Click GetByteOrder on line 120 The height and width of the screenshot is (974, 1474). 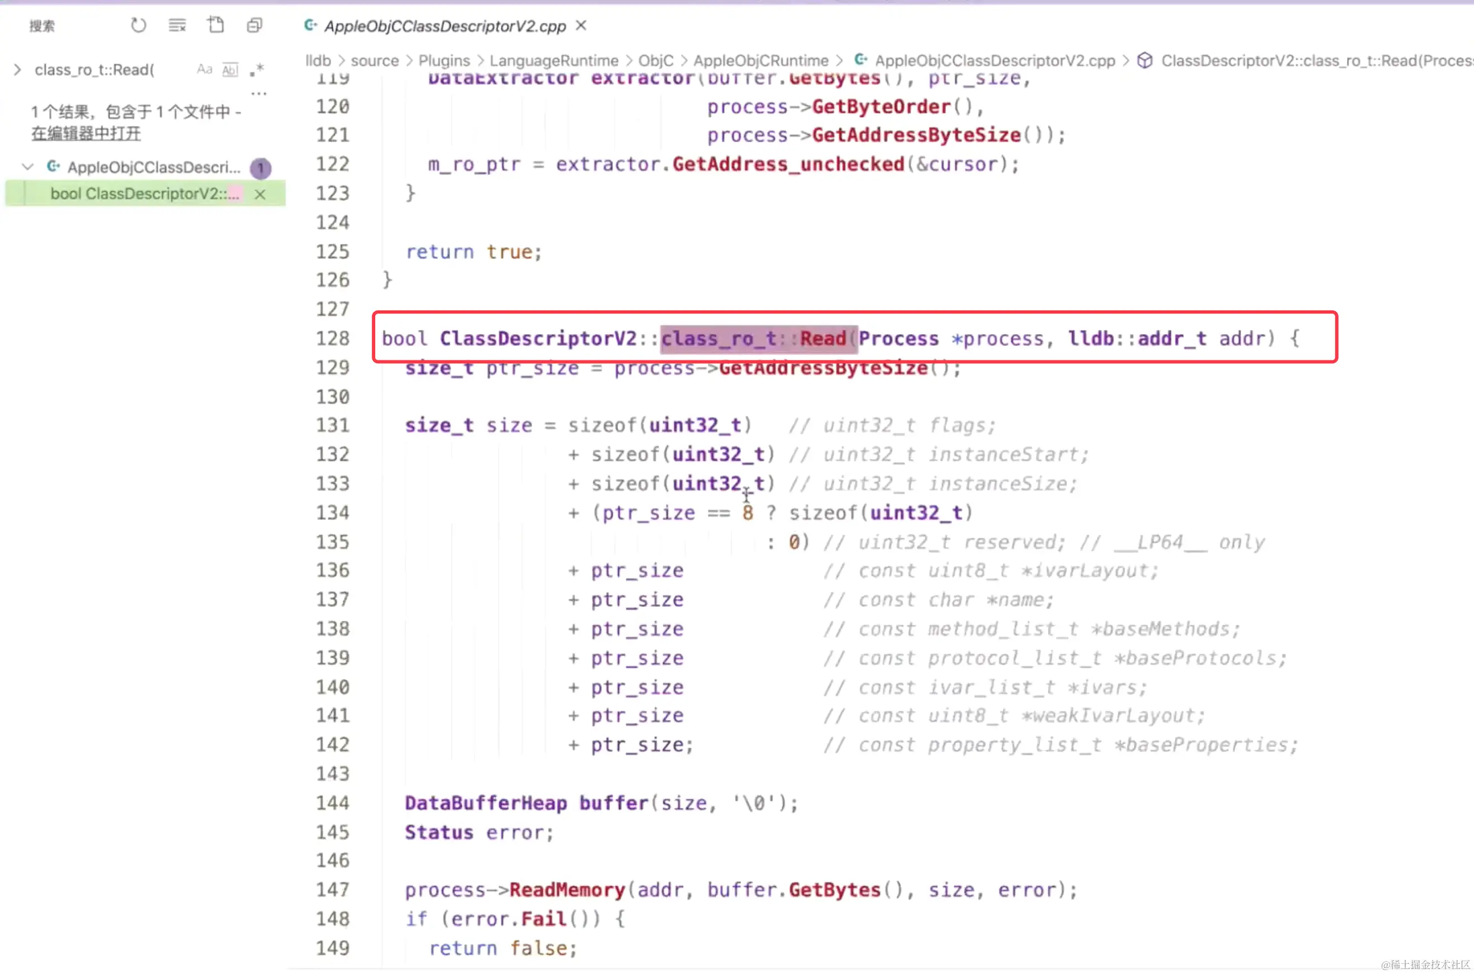881,107
